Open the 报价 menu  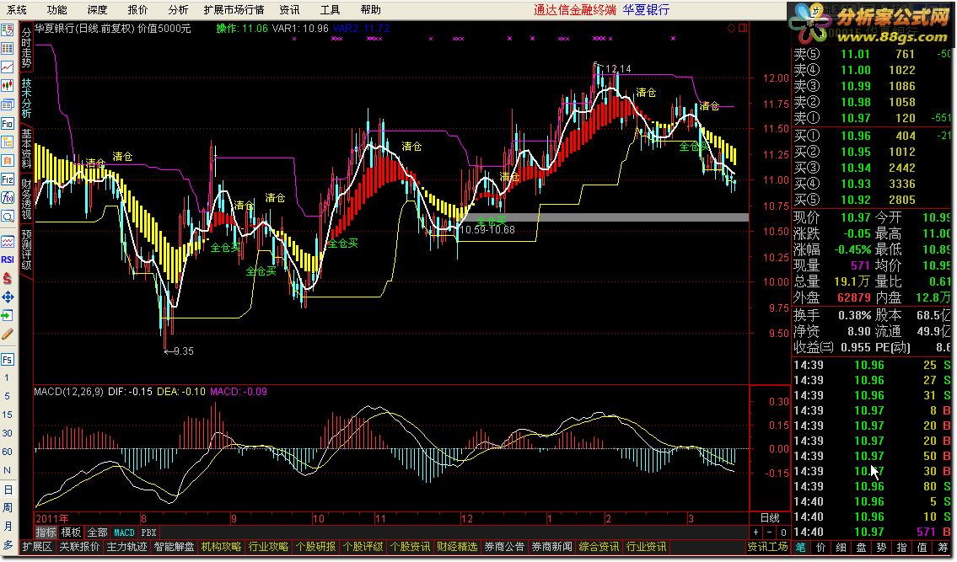[x=137, y=10]
